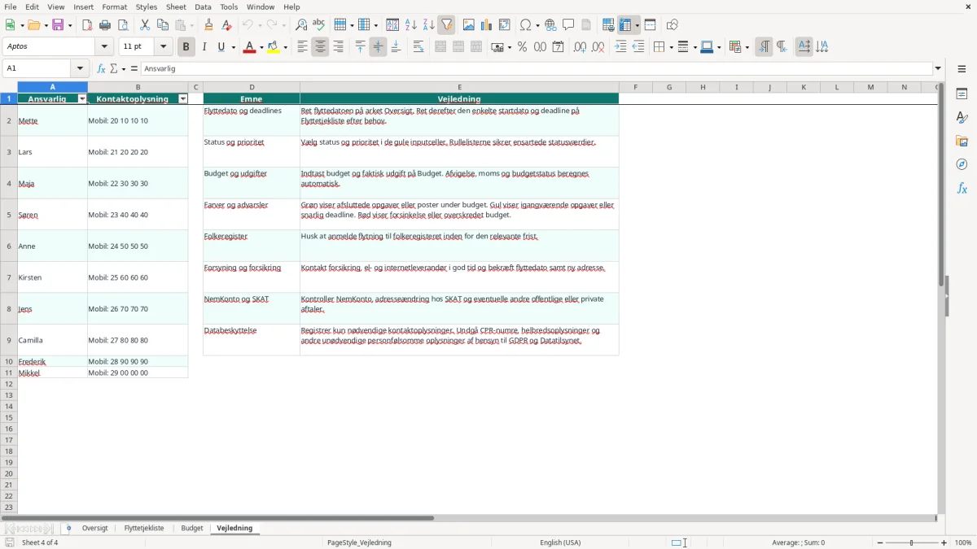Open the sidebar Styles panel
Screen dimensions: 977x549
(x=962, y=117)
